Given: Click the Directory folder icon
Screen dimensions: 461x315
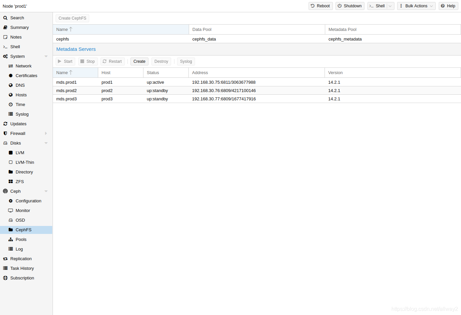Looking at the screenshot, I should coord(11,172).
